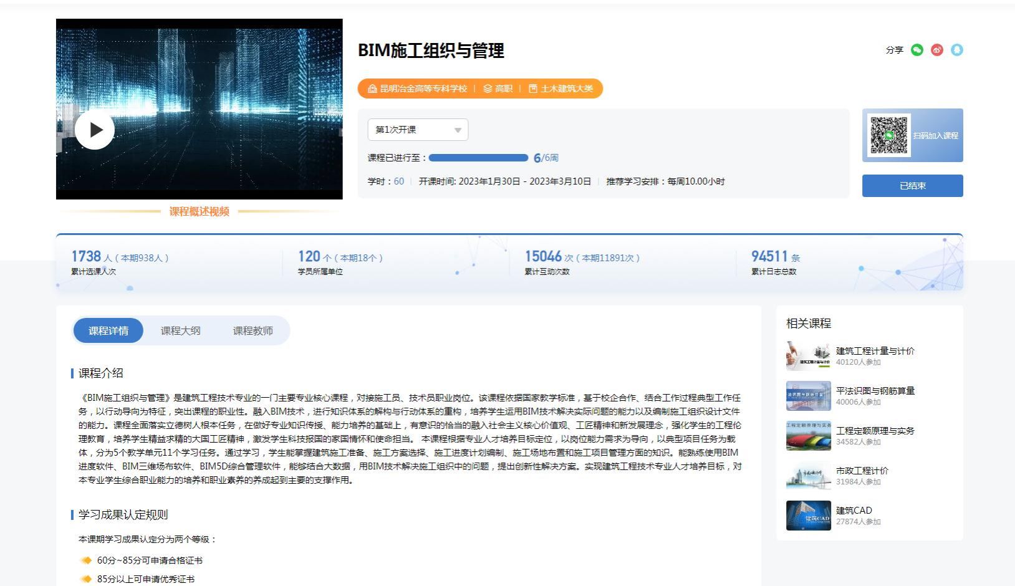Click the 高职 level layers icon

[x=488, y=89]
